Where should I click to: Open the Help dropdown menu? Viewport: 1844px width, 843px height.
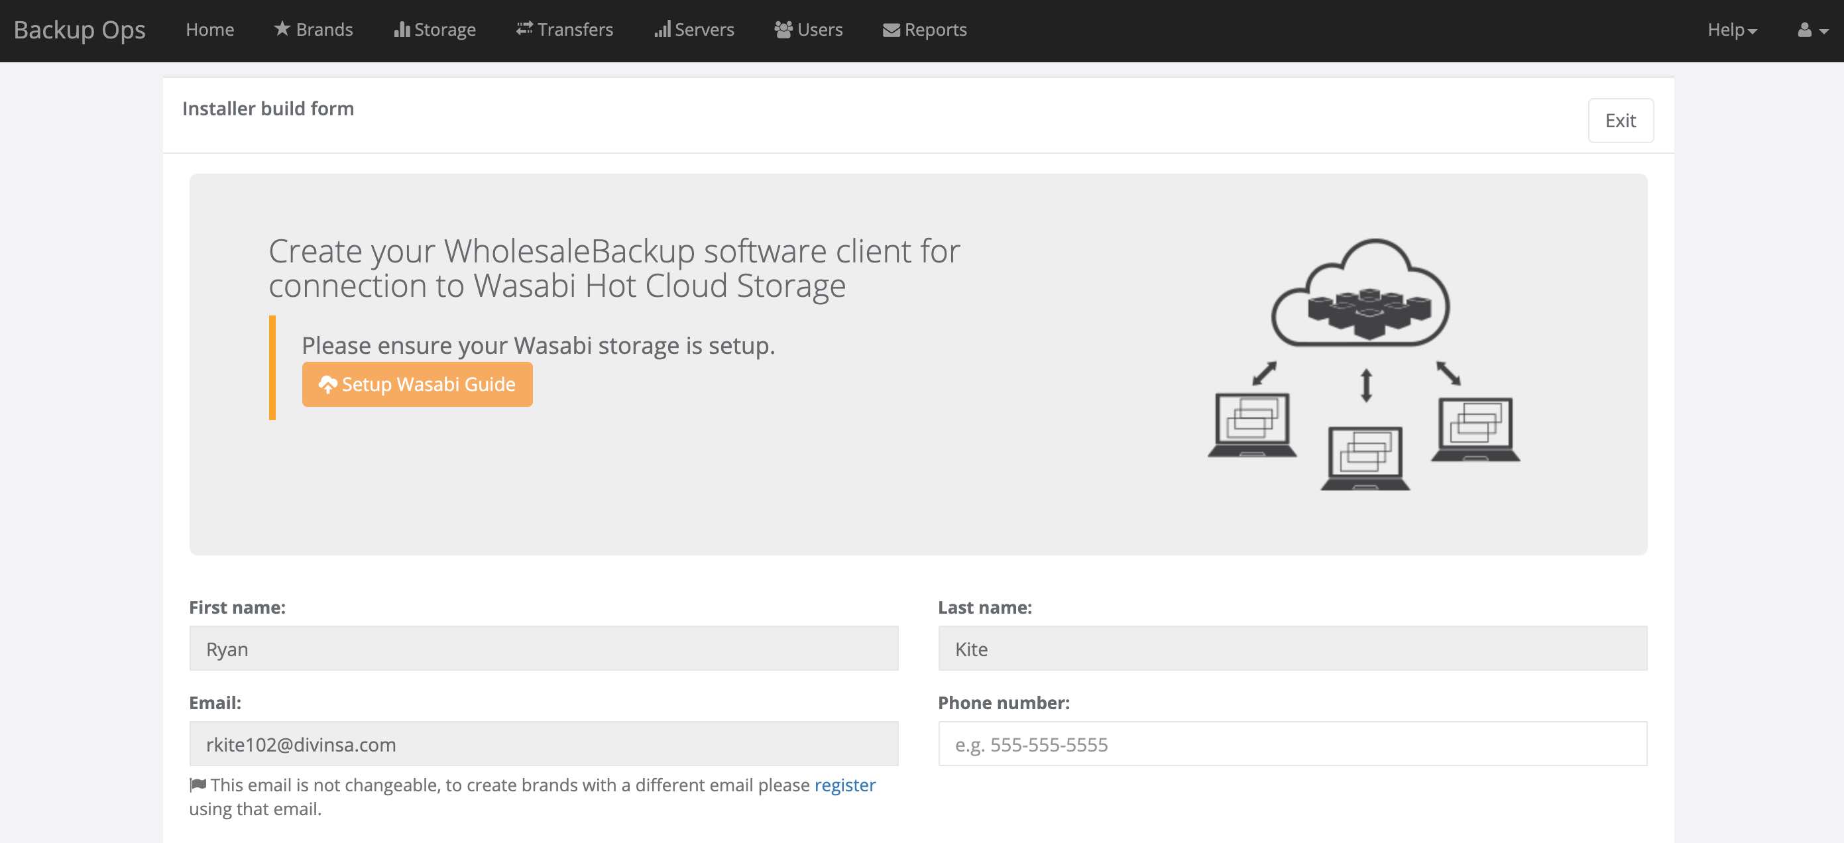pos(1731,30)
